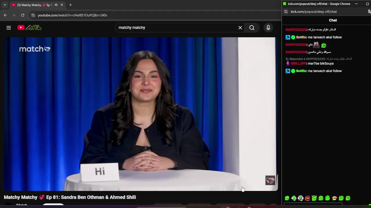371x208 pixels.
Task: Insert the headphones green emote
Action: 294,198
